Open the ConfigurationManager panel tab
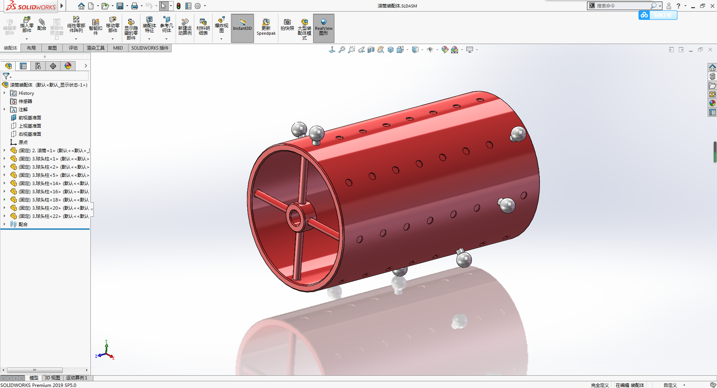 point(38,66)
